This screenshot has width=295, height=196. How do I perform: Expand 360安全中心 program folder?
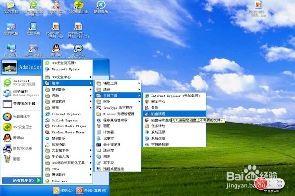[68, 77]
